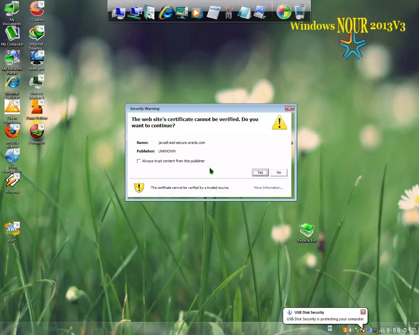Click the volume speaker tray icon

click(351, 330)
